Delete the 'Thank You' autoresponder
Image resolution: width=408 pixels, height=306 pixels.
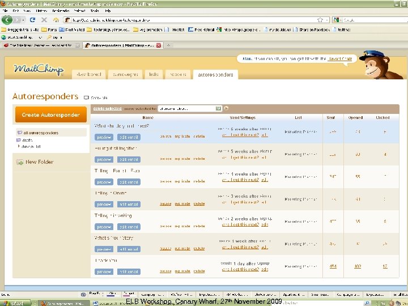(x=199, y=271)
